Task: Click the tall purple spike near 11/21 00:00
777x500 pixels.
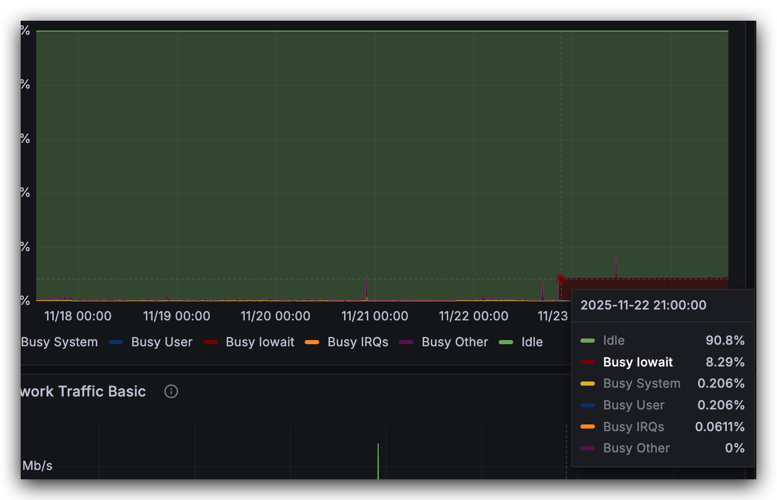Action: coord(367,287)
